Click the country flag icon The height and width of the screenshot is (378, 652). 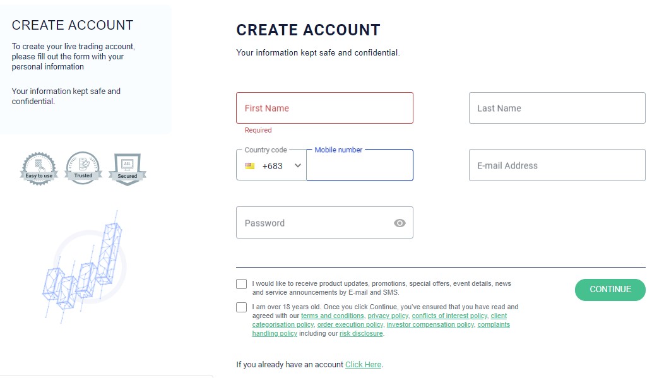[250, 166]
